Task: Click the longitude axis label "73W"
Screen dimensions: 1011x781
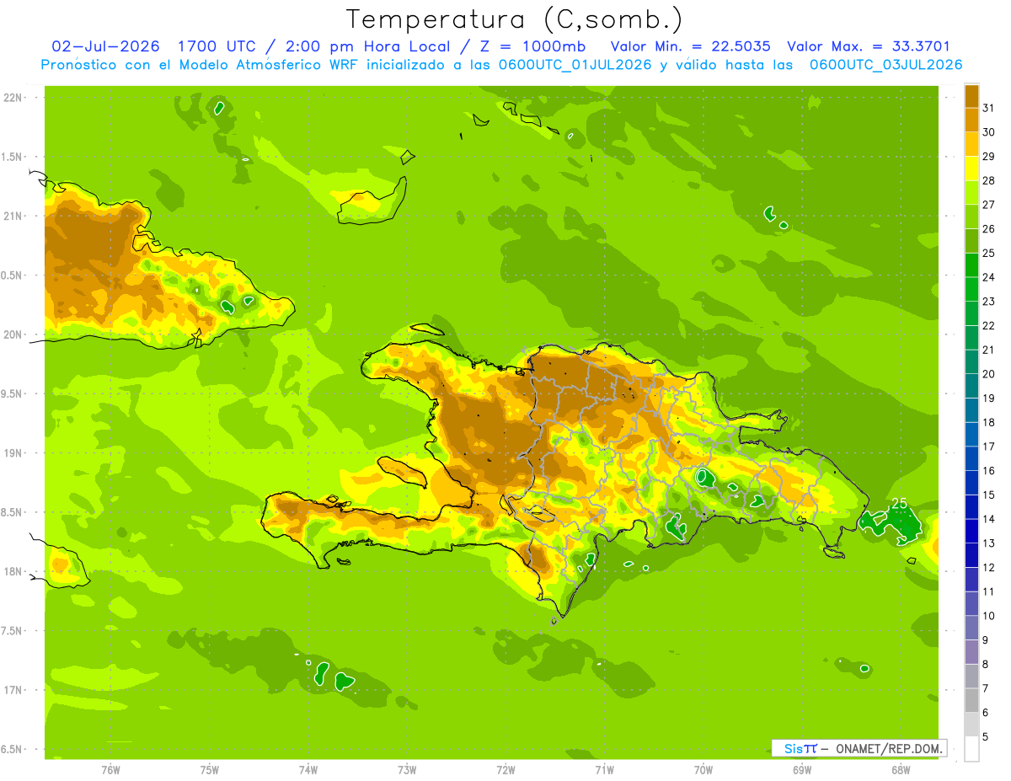Action: 407,770
